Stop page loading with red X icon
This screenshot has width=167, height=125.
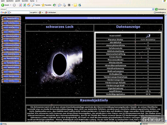click(20, 5)
